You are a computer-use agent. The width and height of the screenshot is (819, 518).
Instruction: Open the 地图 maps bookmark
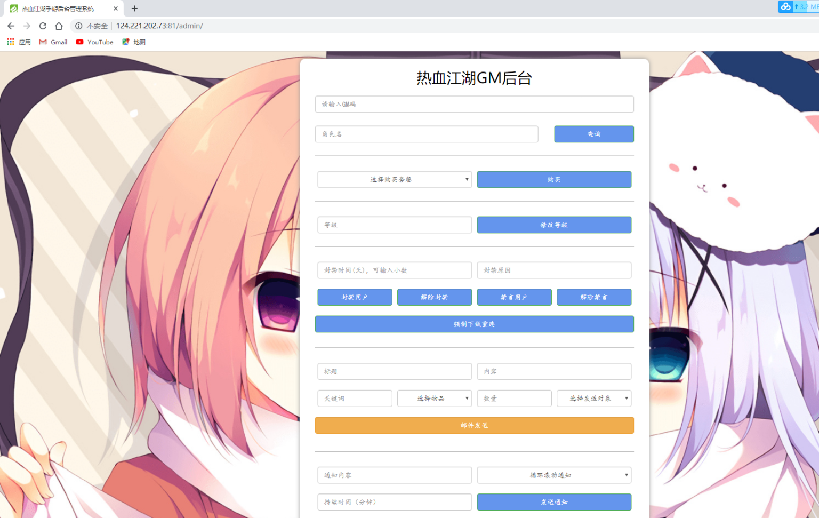134,42
